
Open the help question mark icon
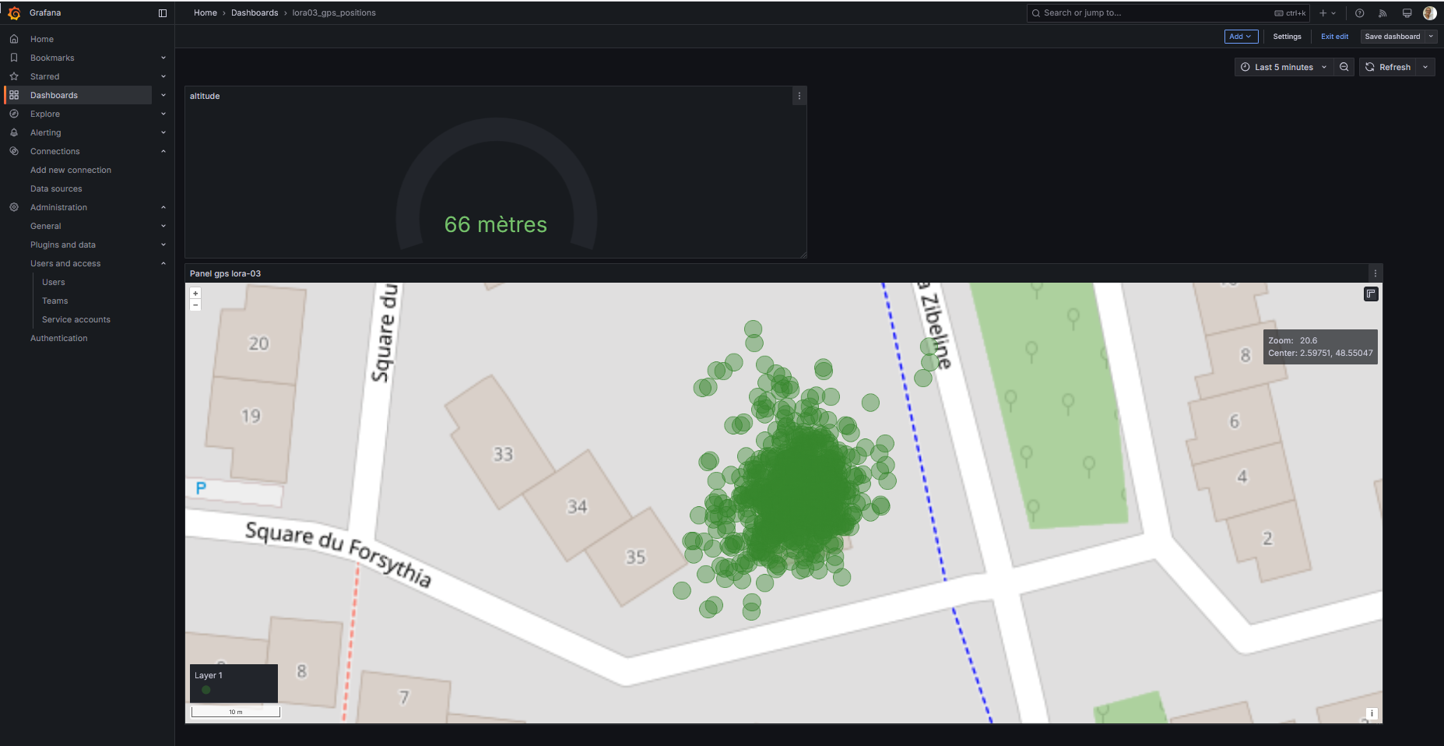[1359, 13]
